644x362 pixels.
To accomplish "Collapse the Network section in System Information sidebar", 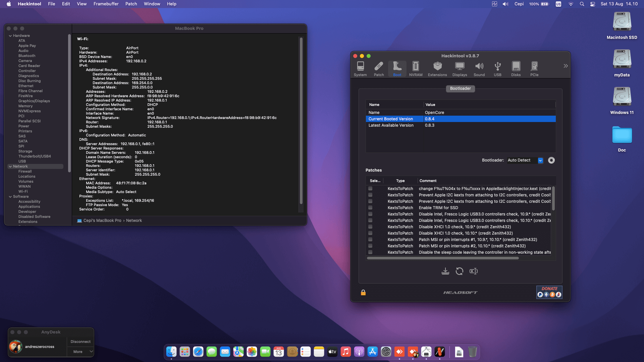I will (x=10, y=166).
